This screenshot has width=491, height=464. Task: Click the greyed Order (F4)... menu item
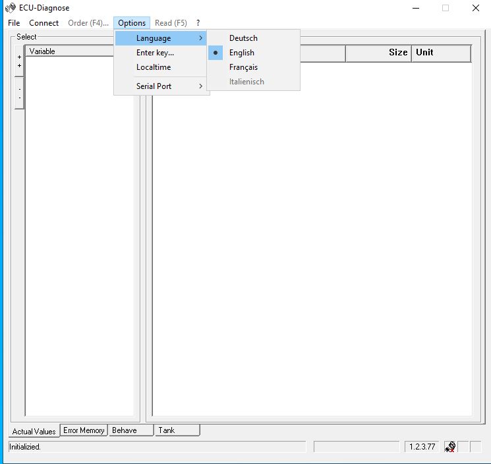(88, 23)
